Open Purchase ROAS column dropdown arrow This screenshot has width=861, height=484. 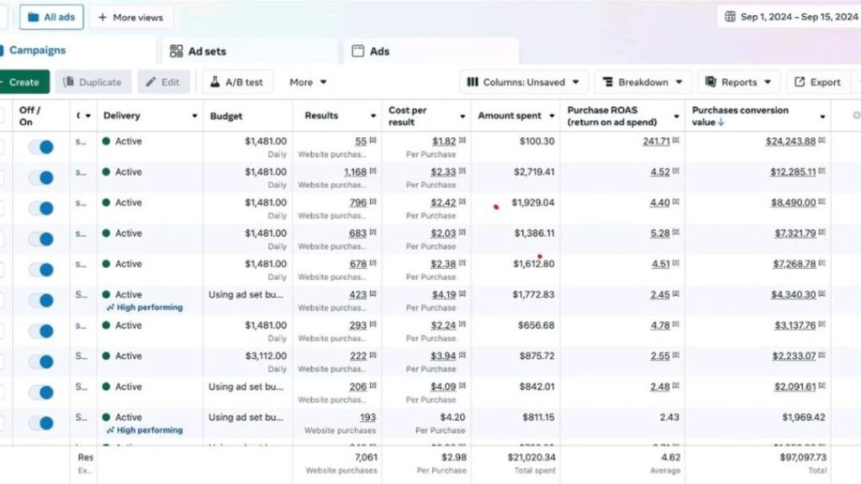[x=676, y=116]
